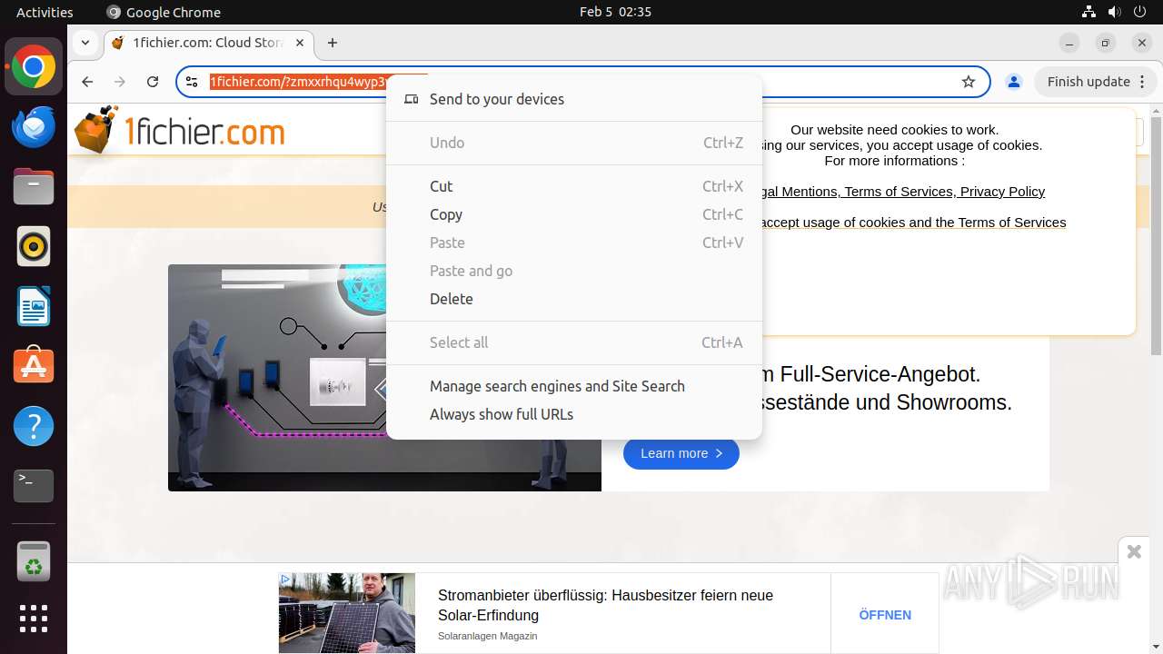The width and height of the screenshot is (1163, 654).
Task: Click the greyed Paste and go entry
Action: coord(574,271)
